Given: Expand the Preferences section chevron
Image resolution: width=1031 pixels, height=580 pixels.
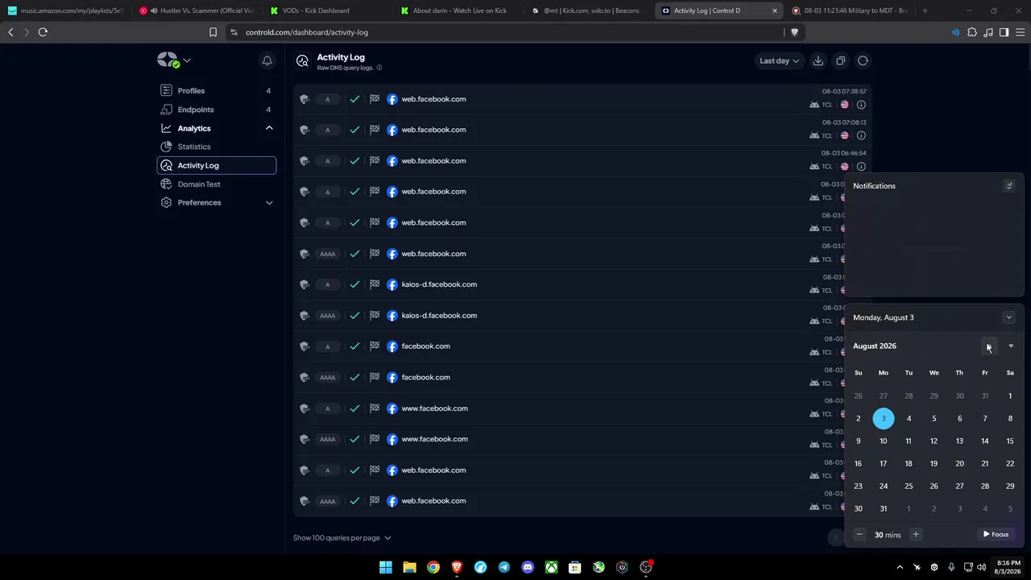Looking at the screenshot, I should [x=269, y=202].
